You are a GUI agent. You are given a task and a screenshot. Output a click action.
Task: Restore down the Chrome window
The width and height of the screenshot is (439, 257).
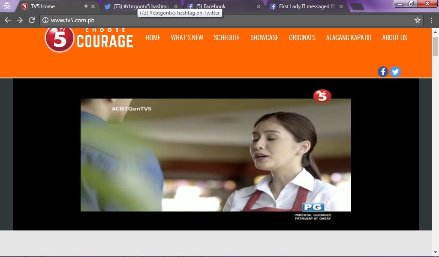pyautogui.click(x=411, y=3)
